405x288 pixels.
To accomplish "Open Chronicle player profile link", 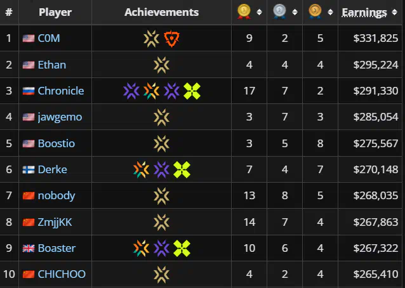I will pyautogui.click(x=61, y=91).
